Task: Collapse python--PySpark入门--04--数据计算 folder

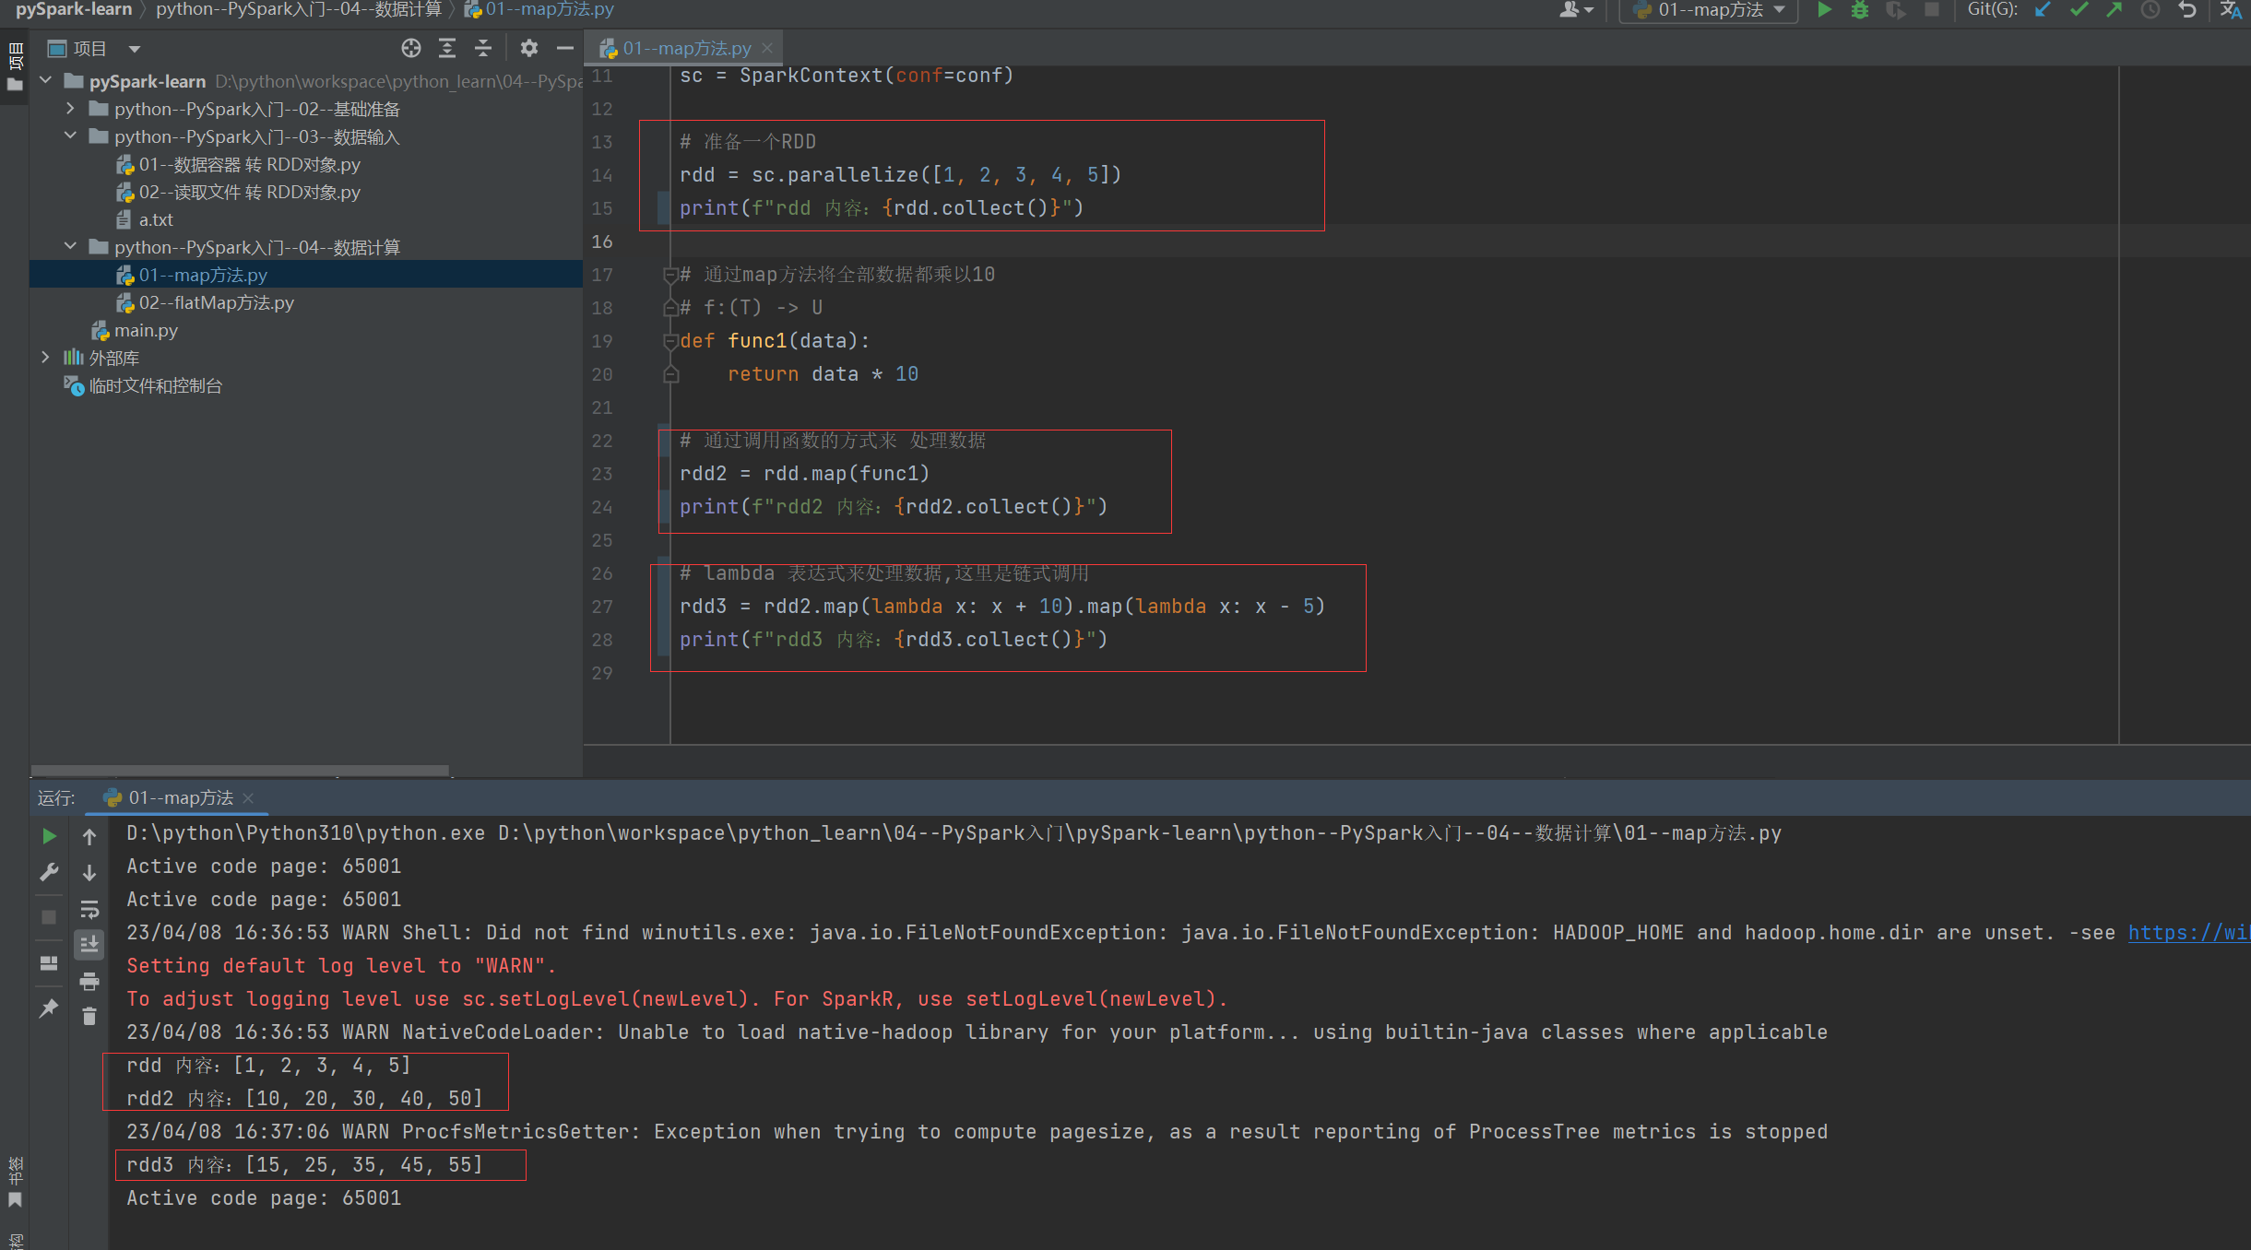Action: pyautogui.click(x=70, y=247)
